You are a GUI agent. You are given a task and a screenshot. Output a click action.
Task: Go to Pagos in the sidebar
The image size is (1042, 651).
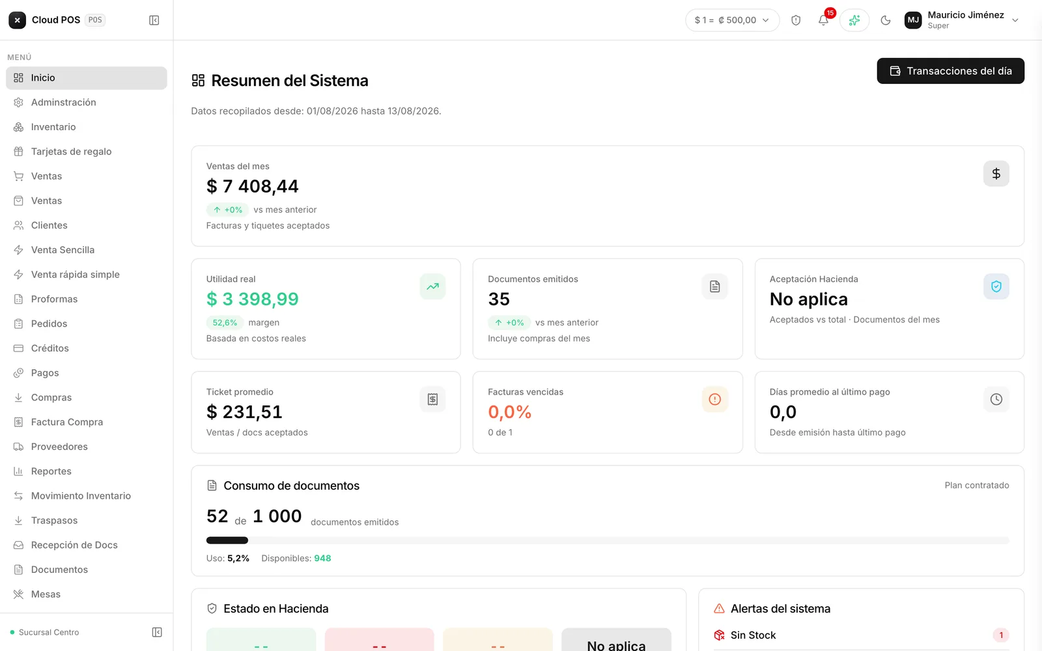tap(87, 373)
